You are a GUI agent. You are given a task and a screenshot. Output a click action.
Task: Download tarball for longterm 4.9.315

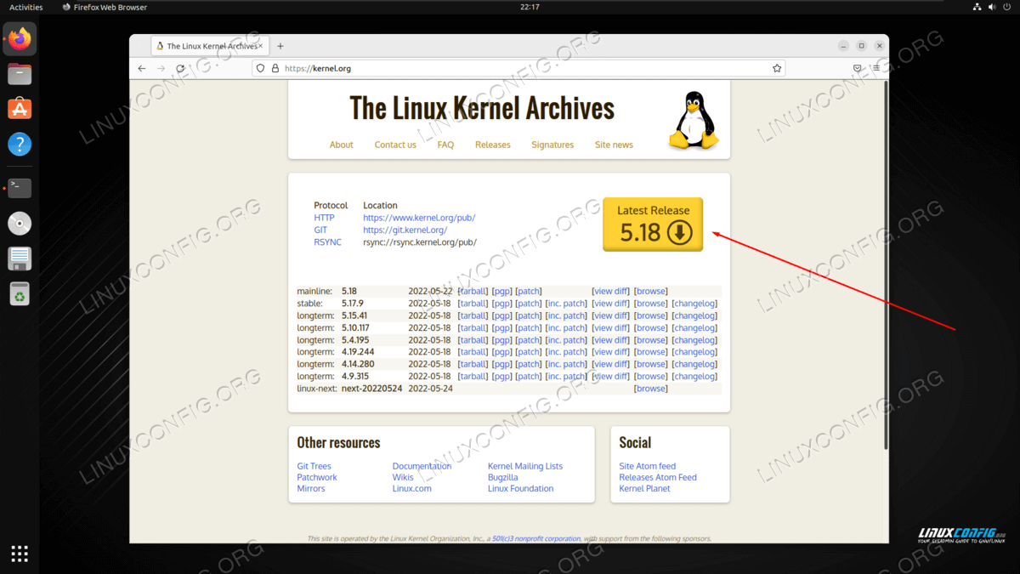coord(473,376)
